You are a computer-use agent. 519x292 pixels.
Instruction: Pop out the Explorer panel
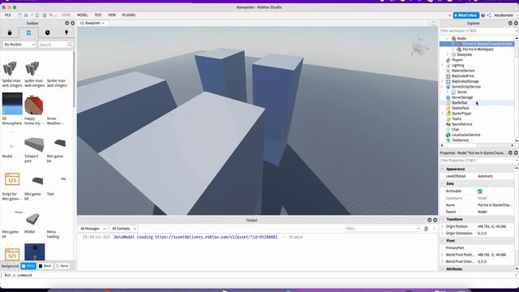(510, 24)
